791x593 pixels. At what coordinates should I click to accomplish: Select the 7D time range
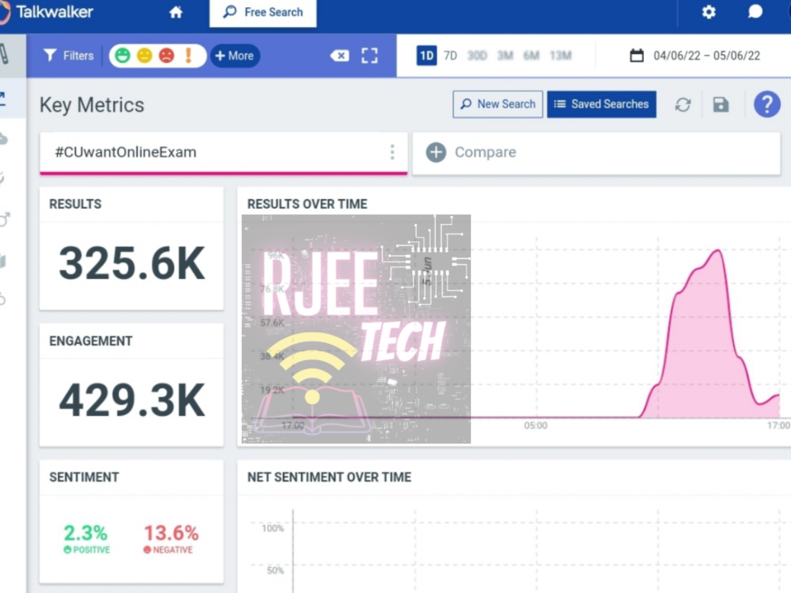(450, 56)
